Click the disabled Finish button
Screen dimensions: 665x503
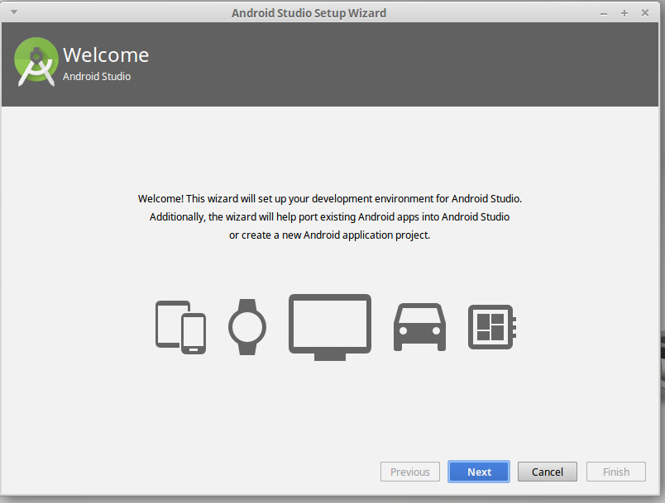616,472
